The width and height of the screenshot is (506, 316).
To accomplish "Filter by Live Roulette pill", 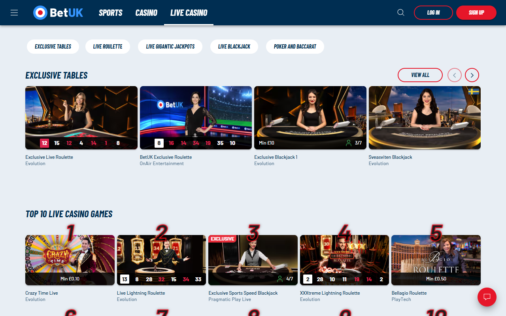I will click(108, 47).
